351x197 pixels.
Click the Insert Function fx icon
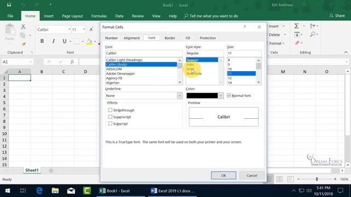72,62
